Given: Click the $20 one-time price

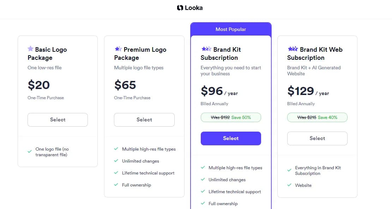Looking at the screenshot, I should 39,85.
